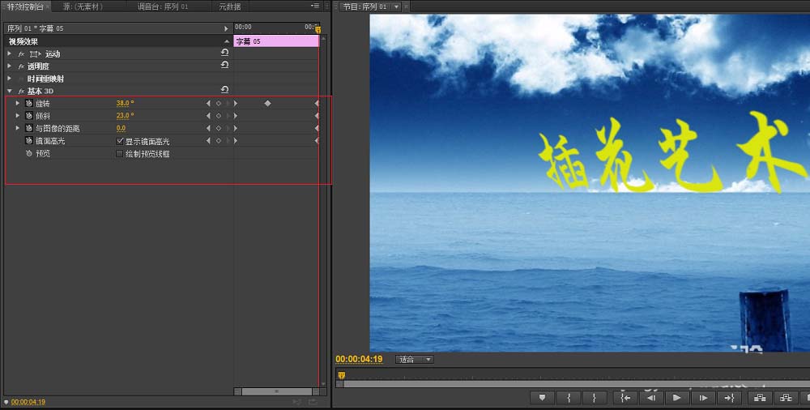Edit the 倾斜 value 23.0

[x=125, y=116]
